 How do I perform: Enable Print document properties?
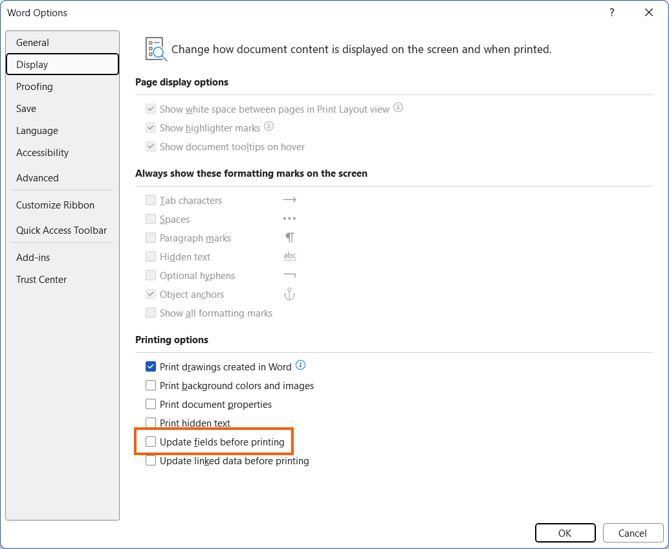(151, 404)
